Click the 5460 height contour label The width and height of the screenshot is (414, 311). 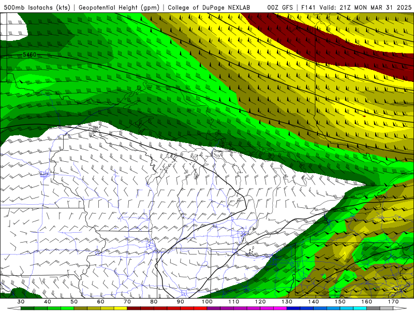tap(29, 55)
